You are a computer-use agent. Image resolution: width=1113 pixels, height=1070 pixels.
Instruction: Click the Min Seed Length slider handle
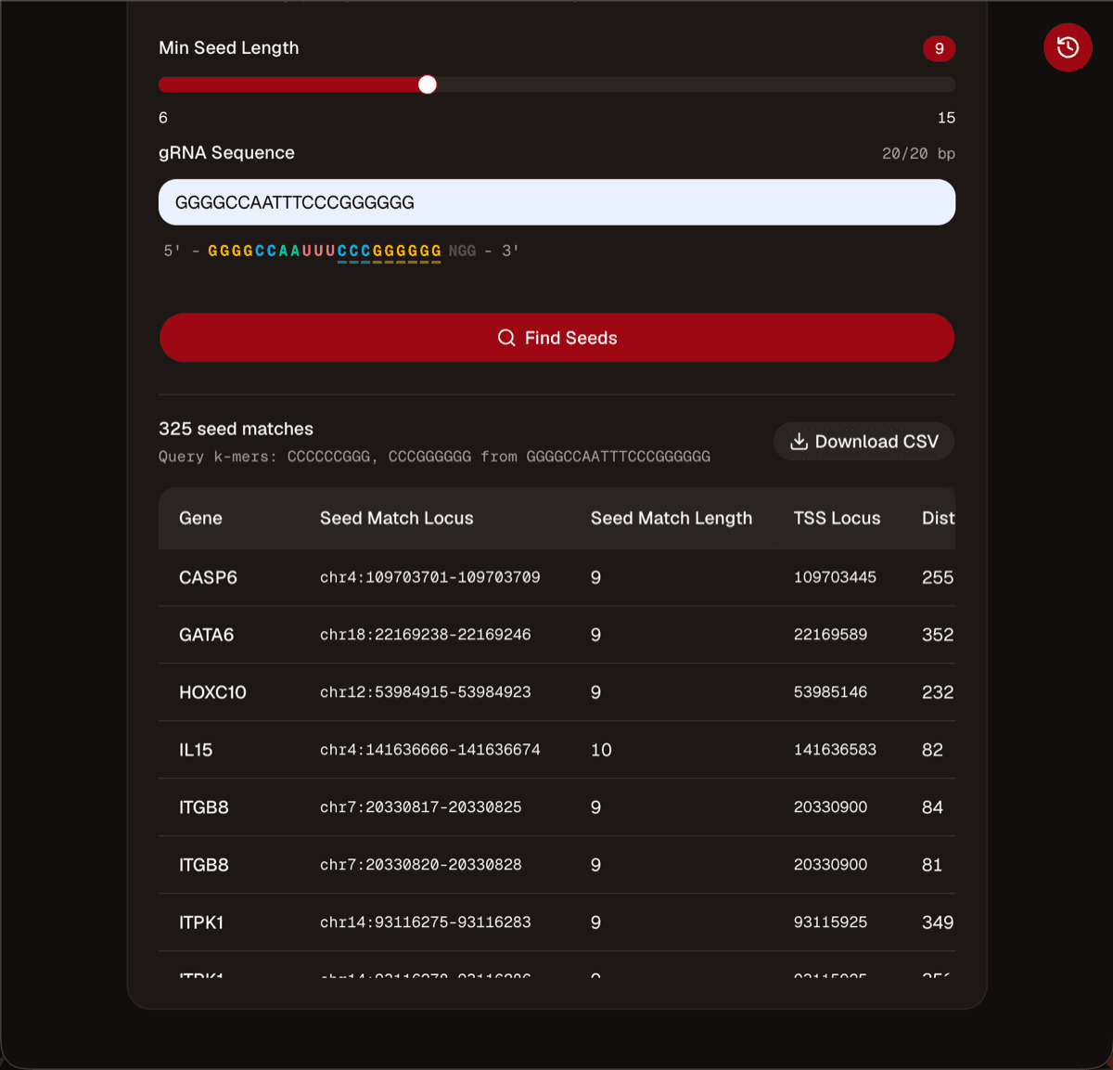[x=428, y=84]
